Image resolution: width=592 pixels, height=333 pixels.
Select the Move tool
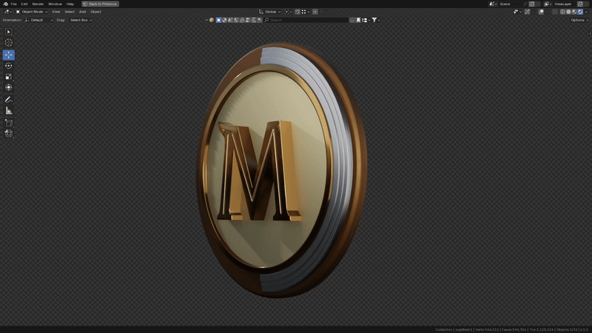click(8, 55)
